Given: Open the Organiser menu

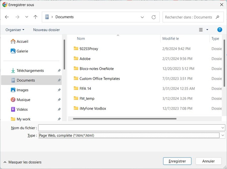Looking at the screenshot, I should click(x=15, y=30).
